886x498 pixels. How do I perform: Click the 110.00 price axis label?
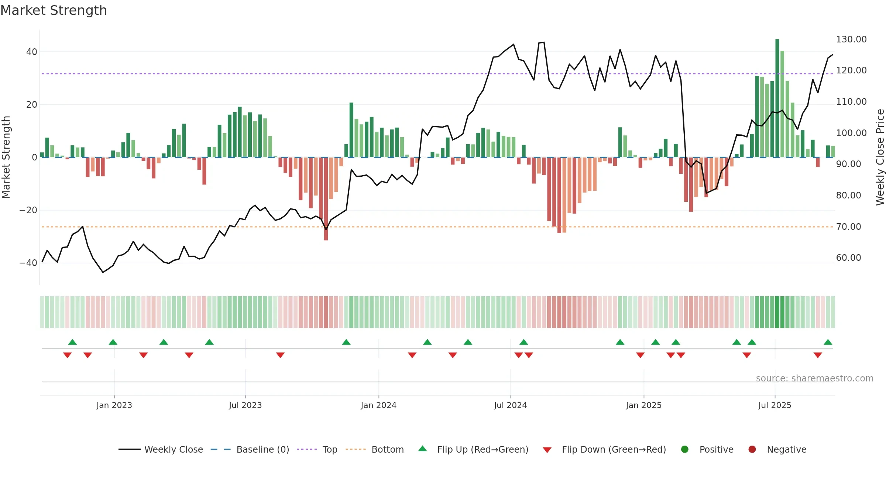[x=851, y=102]
